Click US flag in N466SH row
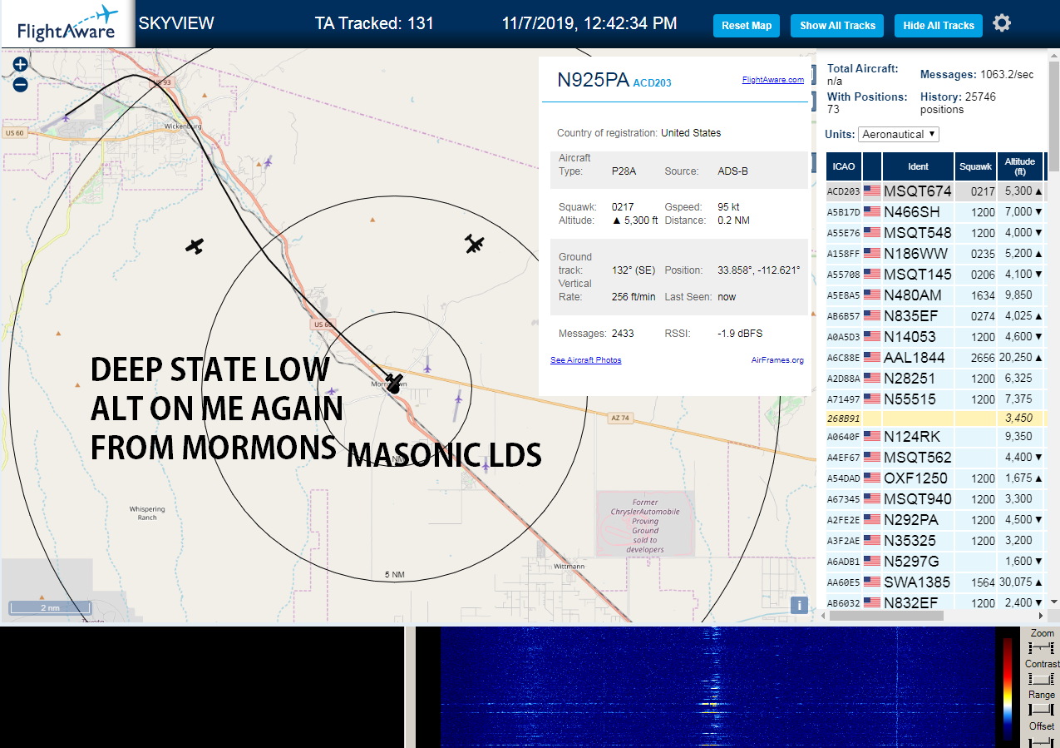 (872, 212)
